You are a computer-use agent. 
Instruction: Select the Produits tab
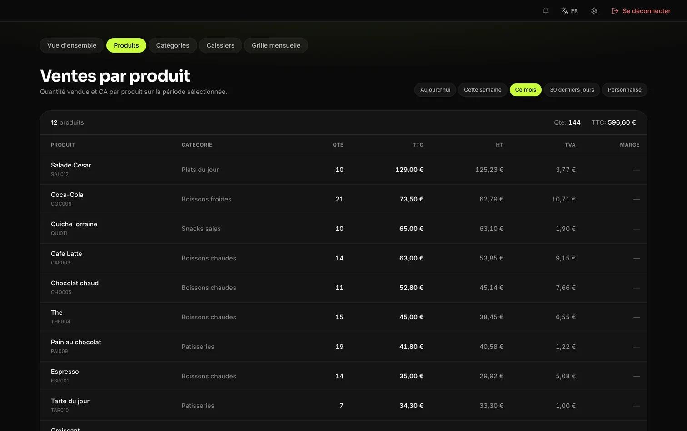click(x=126, y=45)
